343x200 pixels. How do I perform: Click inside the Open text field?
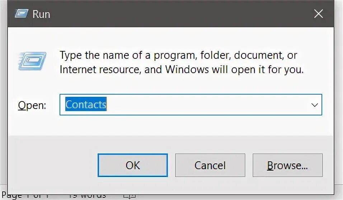point(191,105)
